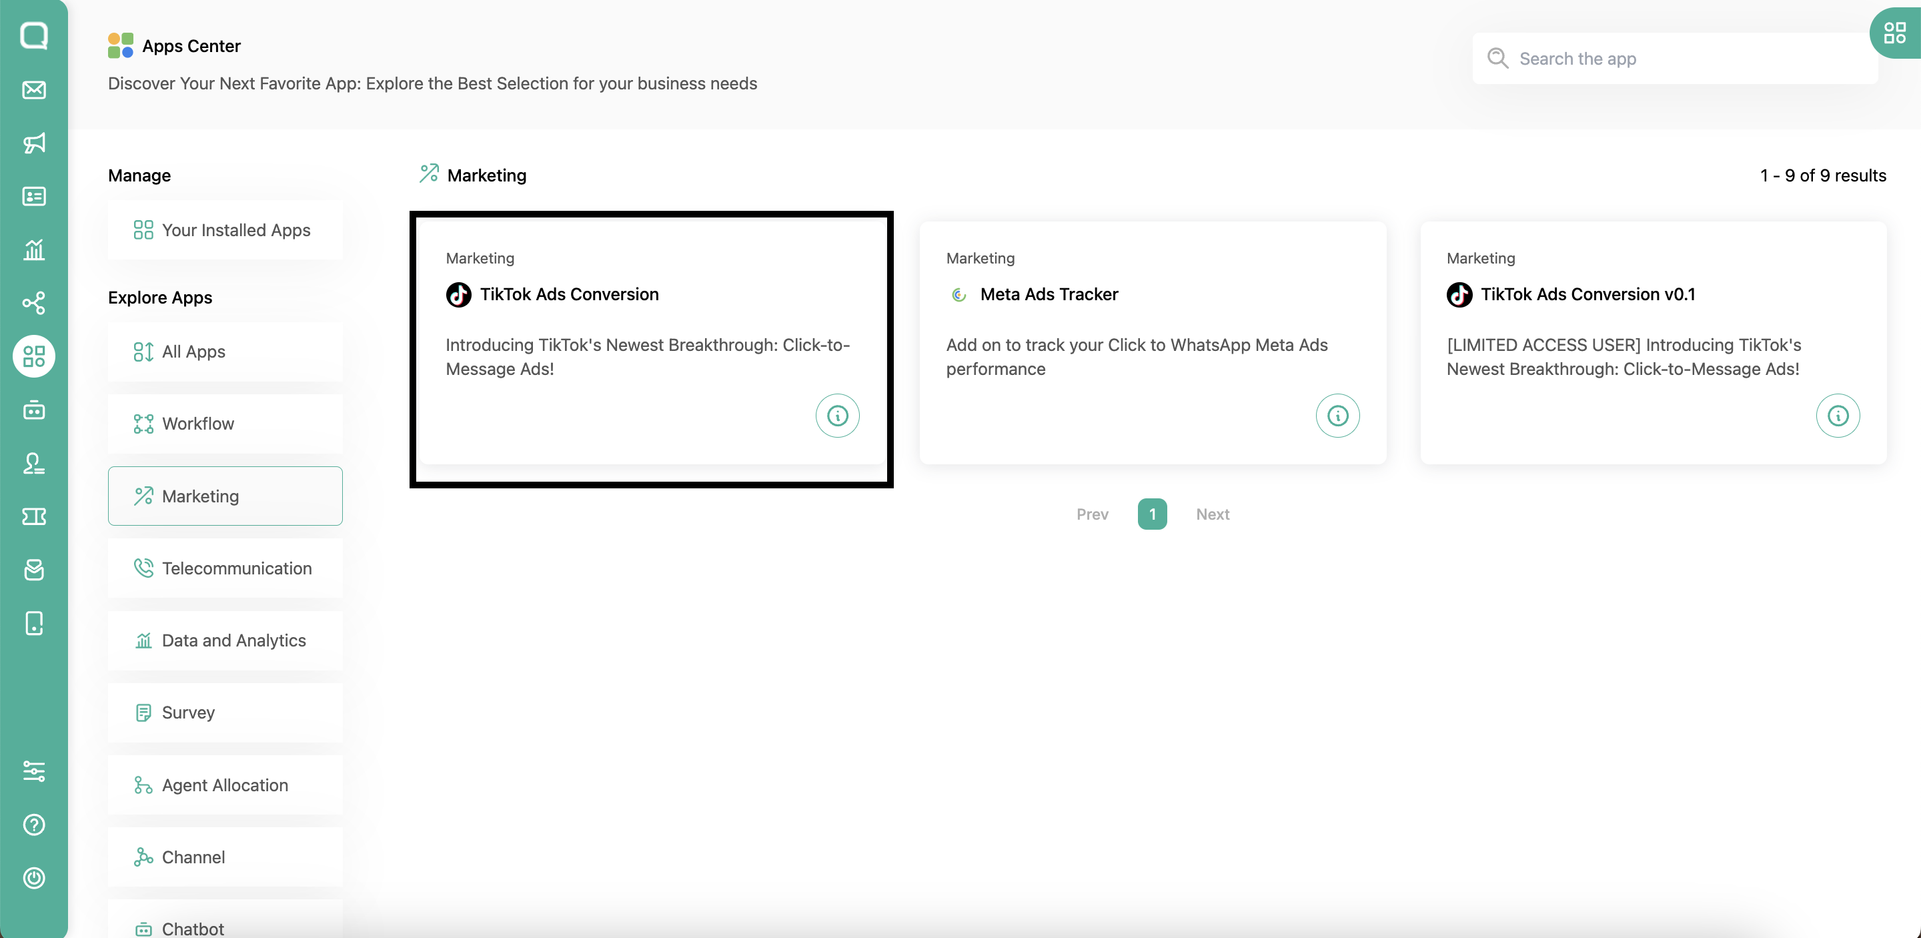Focus the Search the app field
The height and width of the screenshot is (938, 1921).
(1675, 58)
